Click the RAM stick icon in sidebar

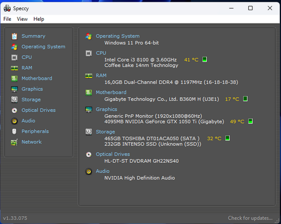(x=15, y=68)
